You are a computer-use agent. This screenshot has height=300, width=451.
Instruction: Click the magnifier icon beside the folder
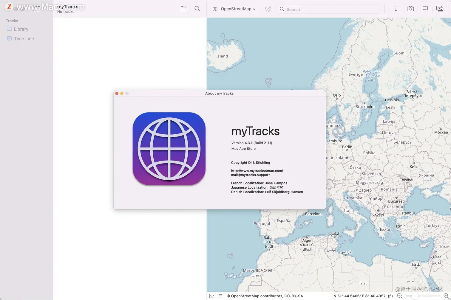tap(197, 9)
